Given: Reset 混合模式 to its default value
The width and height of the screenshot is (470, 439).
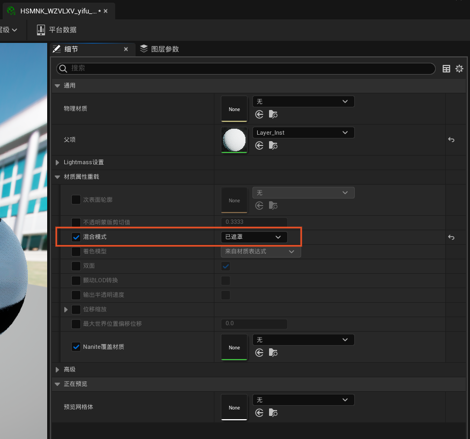Looking at the screenshot, I should tap(451, 237).
